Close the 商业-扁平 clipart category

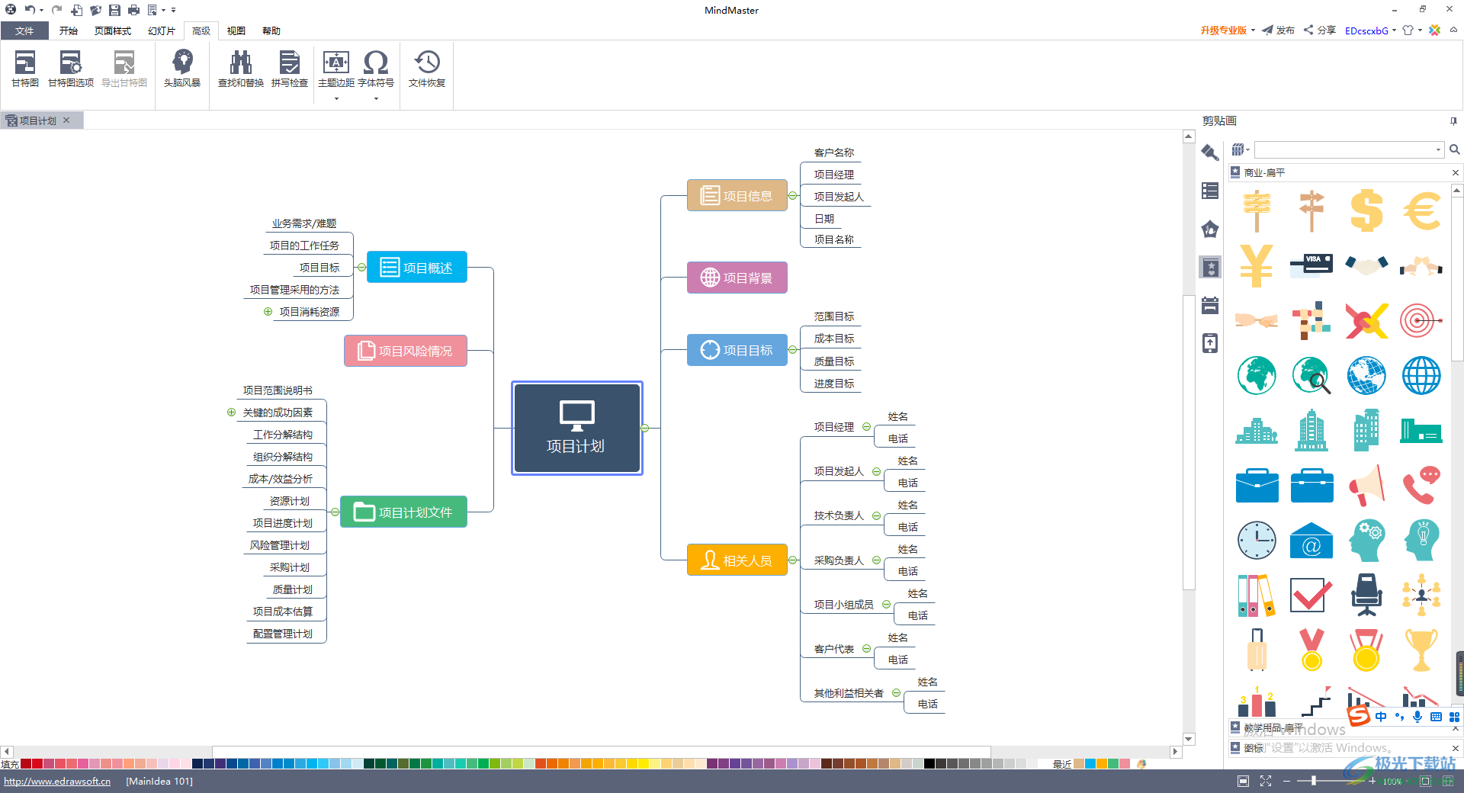[x=1455, y=173]
